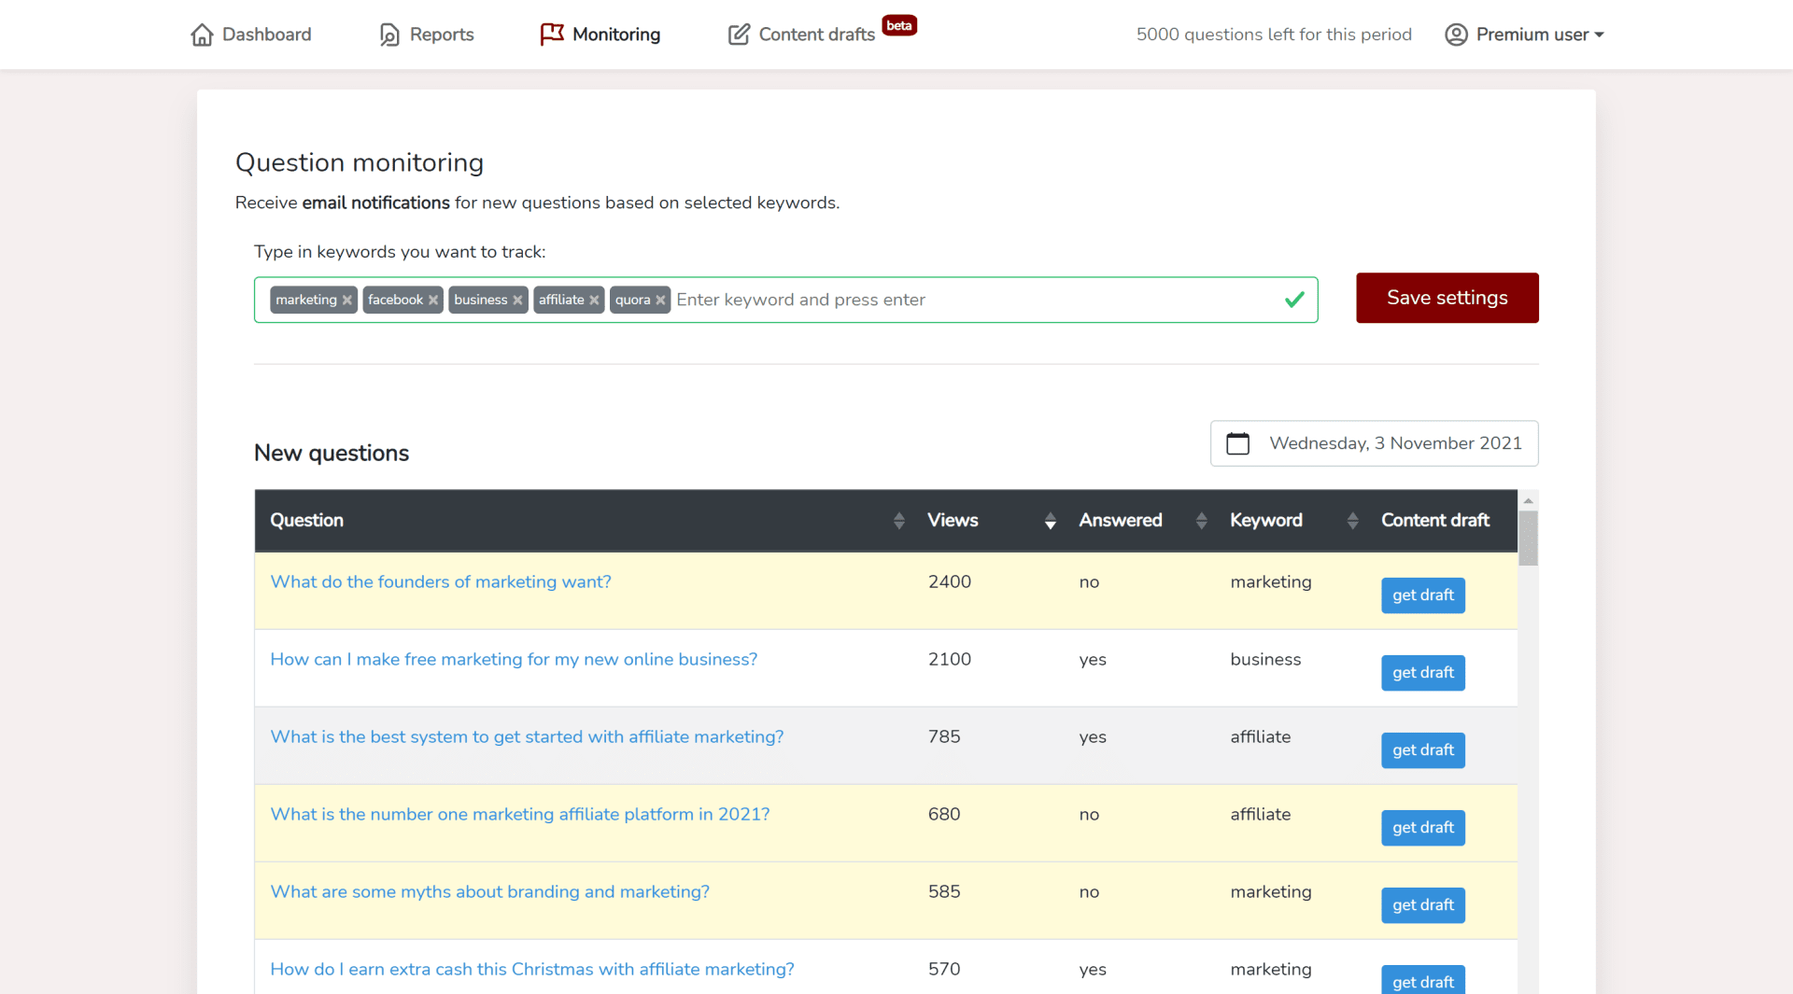Open the Reports tab
Viewport: 1793px width, 994px height.
441,35
